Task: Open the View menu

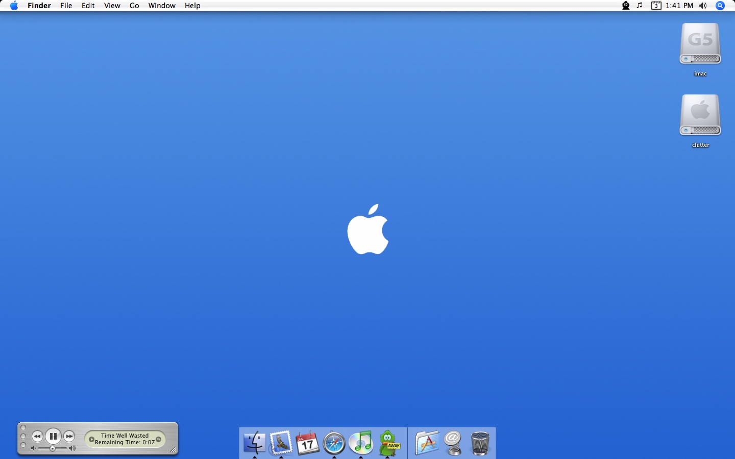Action: [x=112, y=6]
